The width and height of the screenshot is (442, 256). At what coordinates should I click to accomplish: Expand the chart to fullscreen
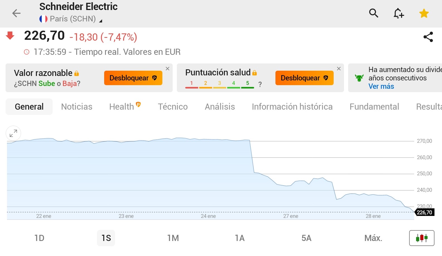point(13,133)
